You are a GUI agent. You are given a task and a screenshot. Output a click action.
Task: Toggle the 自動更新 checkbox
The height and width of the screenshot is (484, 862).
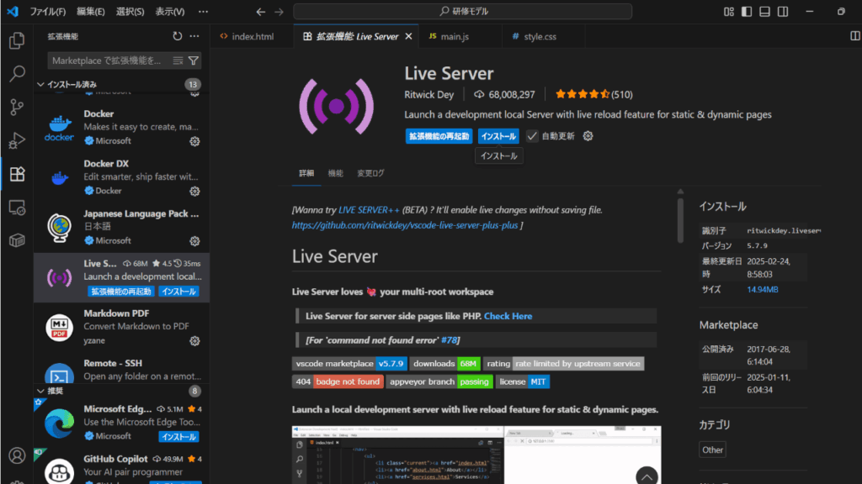533,136
